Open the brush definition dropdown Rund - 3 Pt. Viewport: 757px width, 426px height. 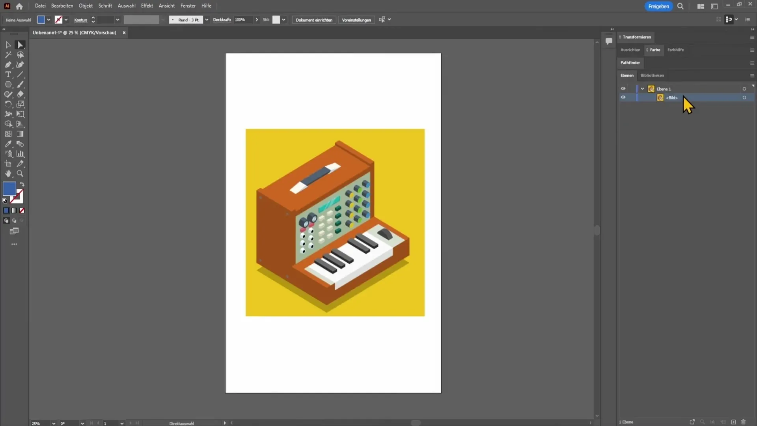pos(207,20)
